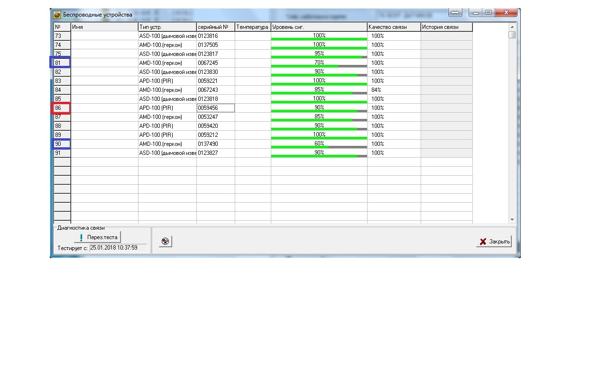Click the 60% signal level bar
This screenshot has height=367, width=599.
click(319, 144)
